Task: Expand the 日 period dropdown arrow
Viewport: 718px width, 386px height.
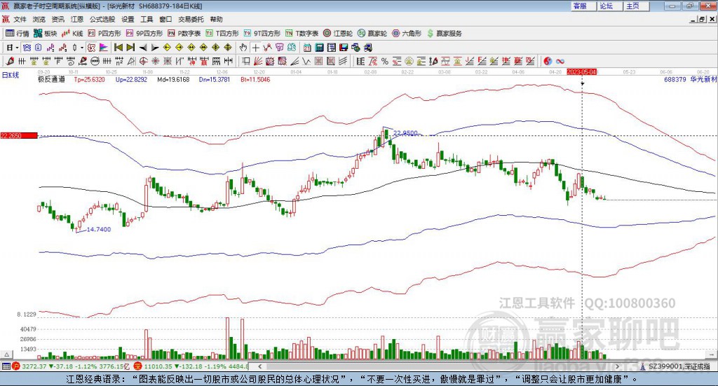Action: pyautogui.click(x=18, y=48)
